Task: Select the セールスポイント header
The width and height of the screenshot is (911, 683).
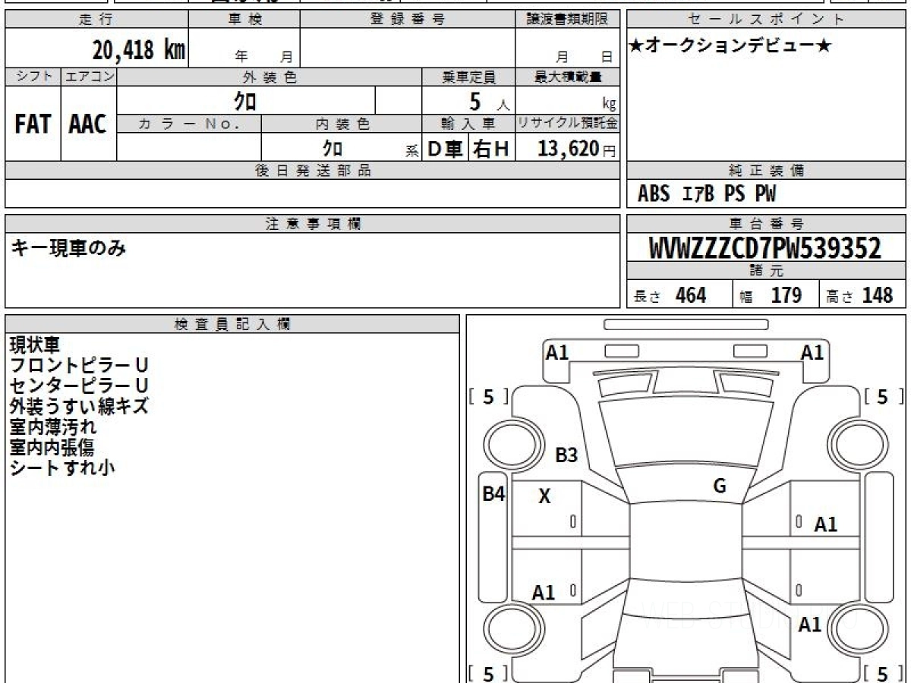Action: point(766,20)
